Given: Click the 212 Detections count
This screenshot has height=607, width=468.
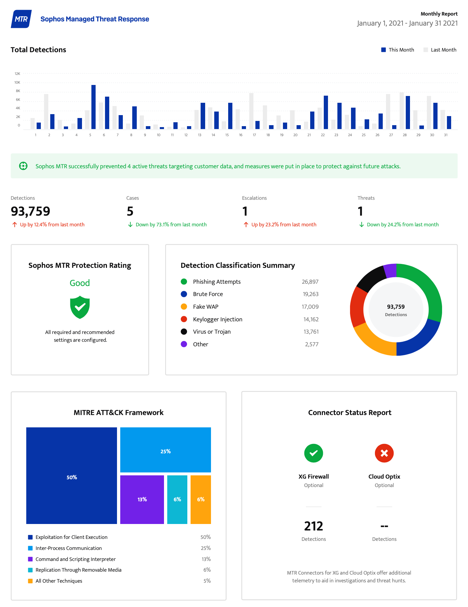Looking at the screenshot, I should 313,526.
